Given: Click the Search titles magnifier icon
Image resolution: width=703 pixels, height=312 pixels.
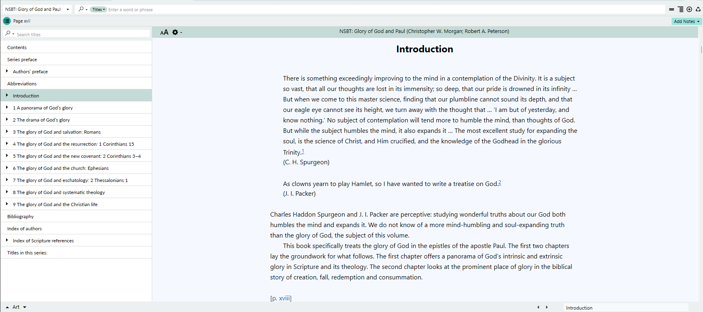Looking at the screenshot, I should (x=8, y=34).
